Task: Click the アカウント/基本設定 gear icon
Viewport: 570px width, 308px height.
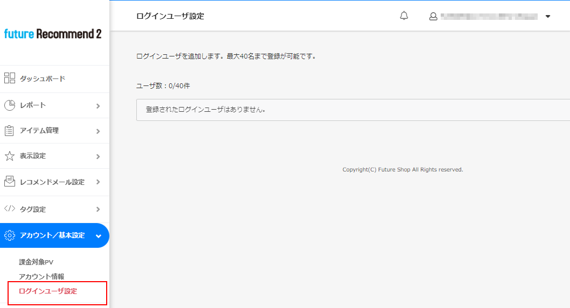Action: (x=10, y=235)
